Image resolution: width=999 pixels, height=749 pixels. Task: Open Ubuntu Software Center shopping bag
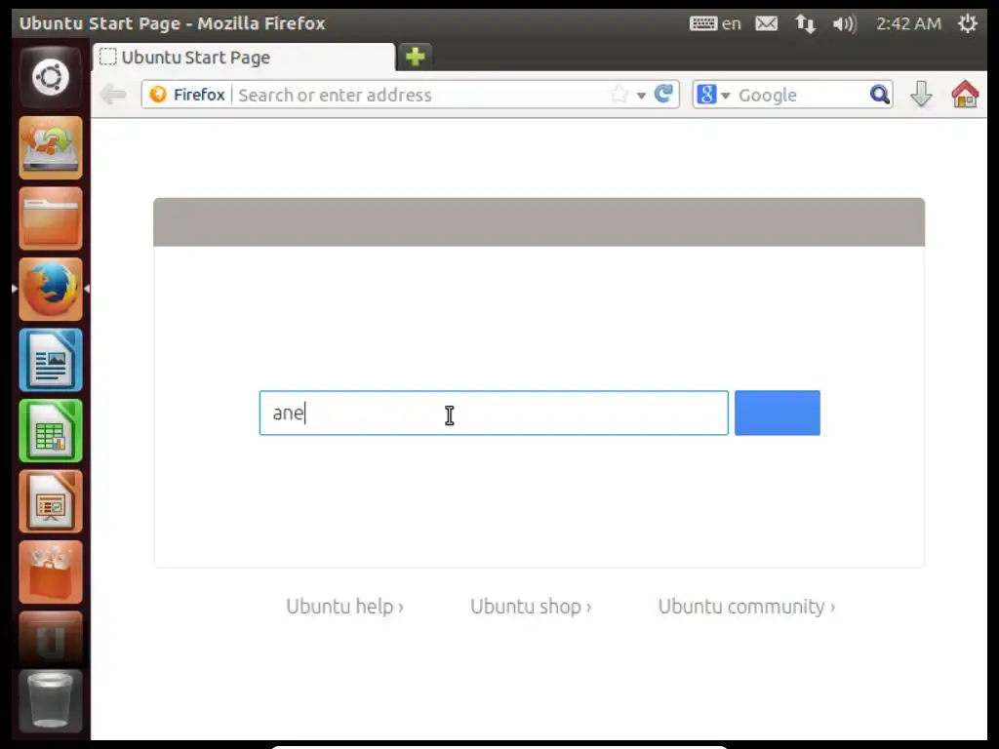[51, 572]
